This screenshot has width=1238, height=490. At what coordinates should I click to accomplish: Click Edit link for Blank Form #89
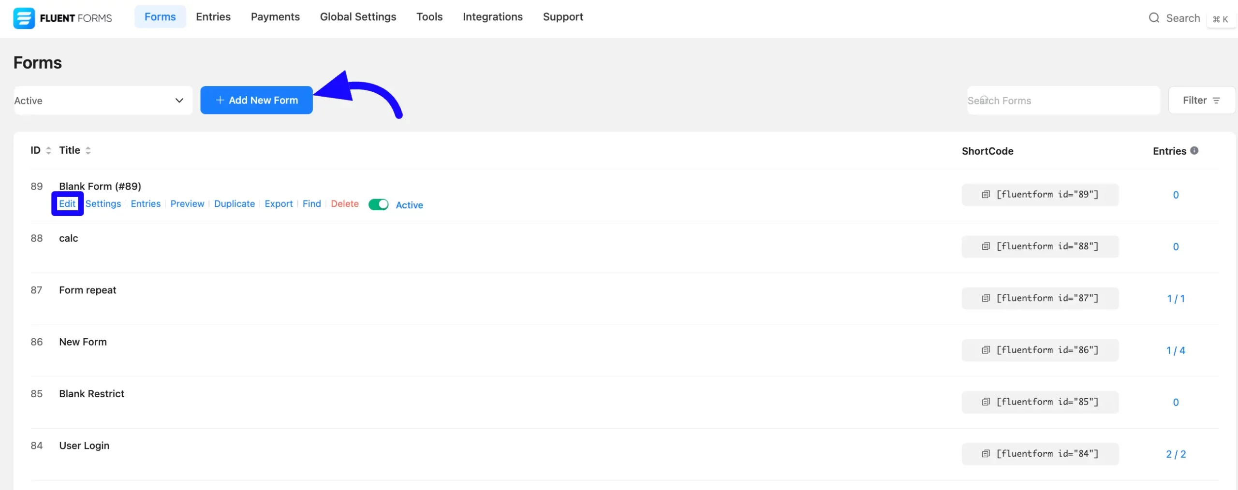67,203
